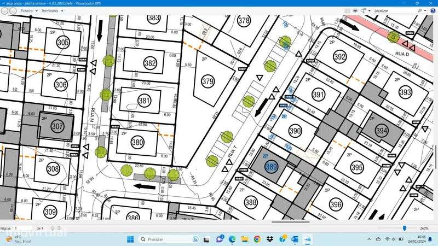Image resolution: width=438 pixels, height=246 pixels.
Task: Open File Explorer from taskbar
Action: [x=245, y=239]
